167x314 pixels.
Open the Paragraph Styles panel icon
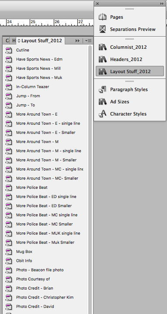[102, 89]
